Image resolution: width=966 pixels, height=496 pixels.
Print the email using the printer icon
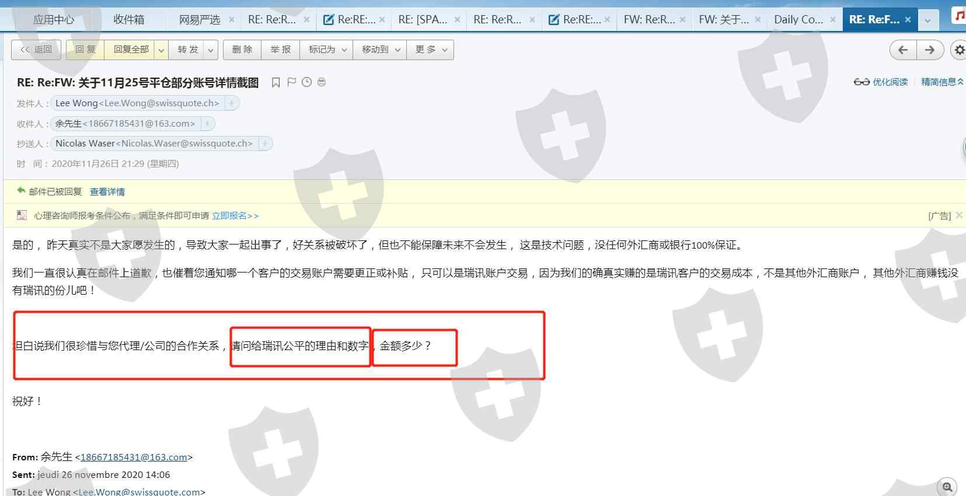tap(322, 82)
